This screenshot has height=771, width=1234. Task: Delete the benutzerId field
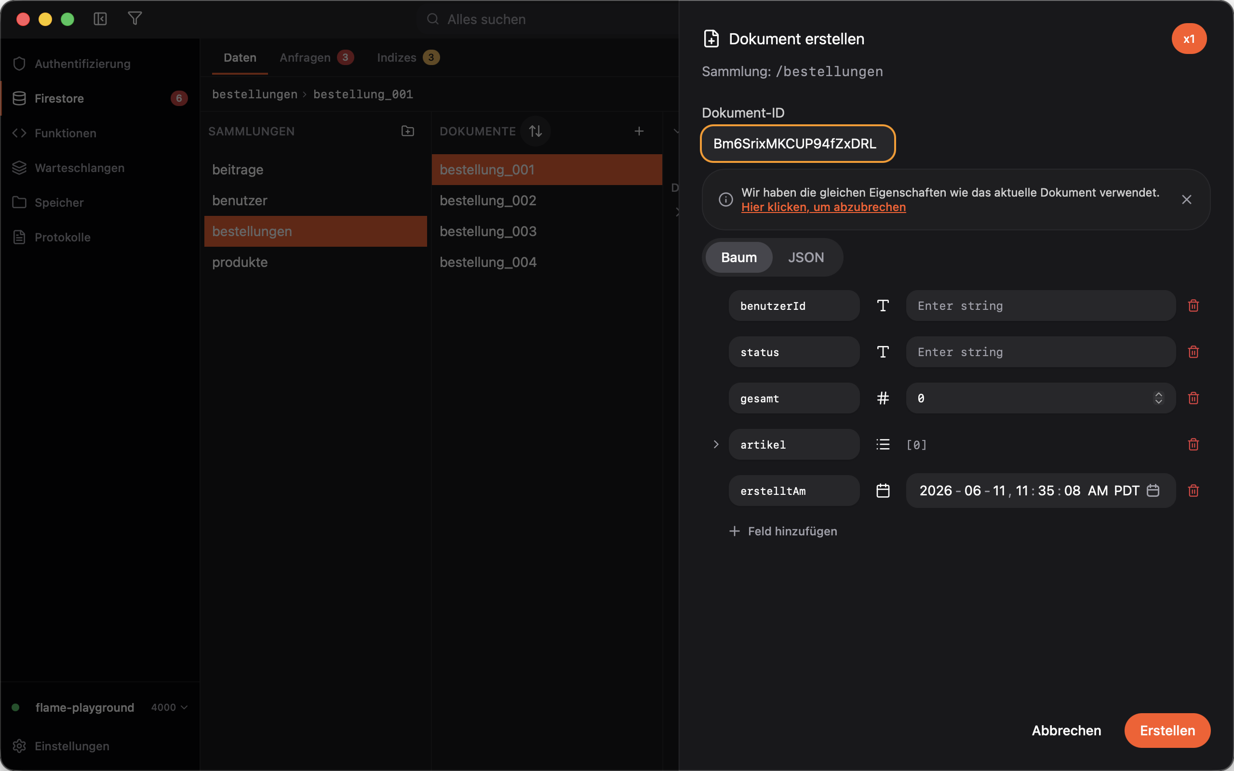[1193, 306]
